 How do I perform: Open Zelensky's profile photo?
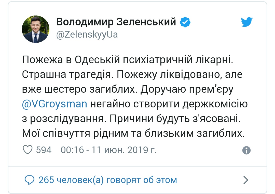[x=36, y=29]
